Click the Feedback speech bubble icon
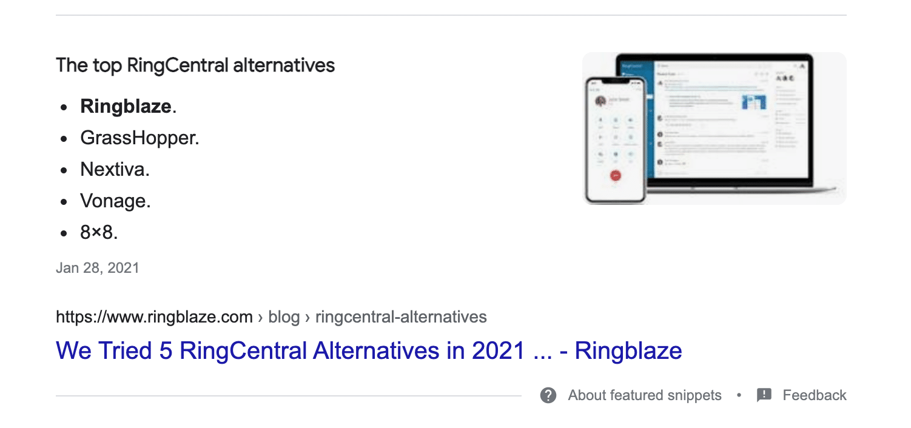Image resolution: width=911 pixels, height=428 pixels. [764, 396]
